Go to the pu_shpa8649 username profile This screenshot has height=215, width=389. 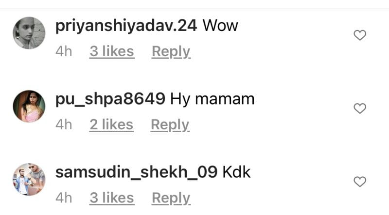(110, 99)
